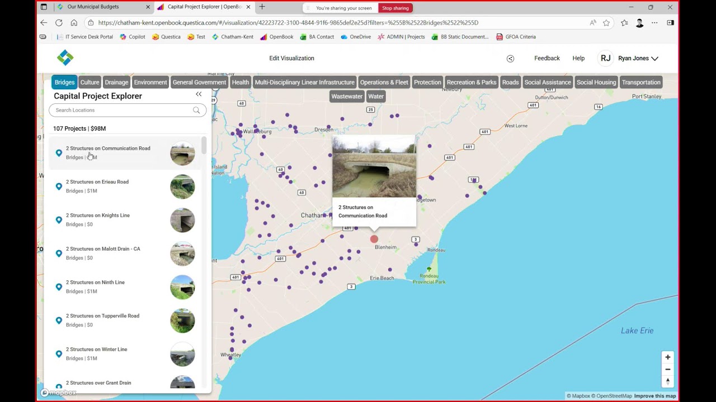
Task: Toggle the Health filter
Action: [x=241, y=82]
